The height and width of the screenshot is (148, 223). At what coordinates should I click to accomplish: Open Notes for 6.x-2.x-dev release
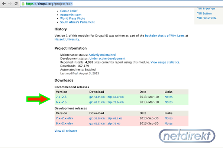pos(168,124)
